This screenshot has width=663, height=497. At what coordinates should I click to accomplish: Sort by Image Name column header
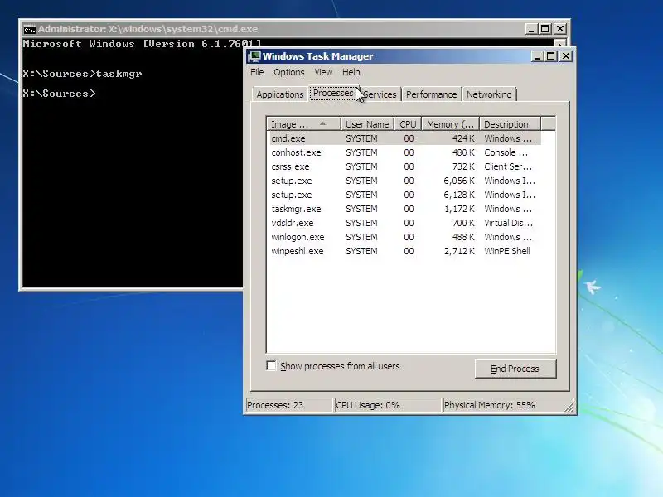[x=303, y=124]
